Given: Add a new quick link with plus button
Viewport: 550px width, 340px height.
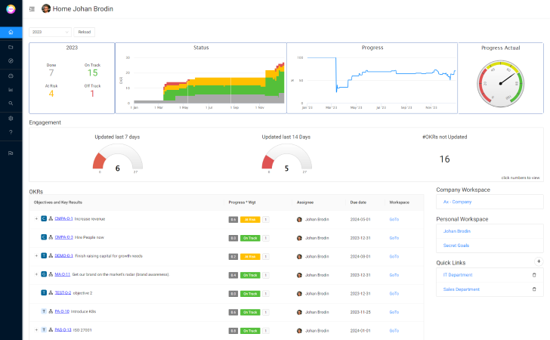Looking at the screenshot, I should point(539,261).
